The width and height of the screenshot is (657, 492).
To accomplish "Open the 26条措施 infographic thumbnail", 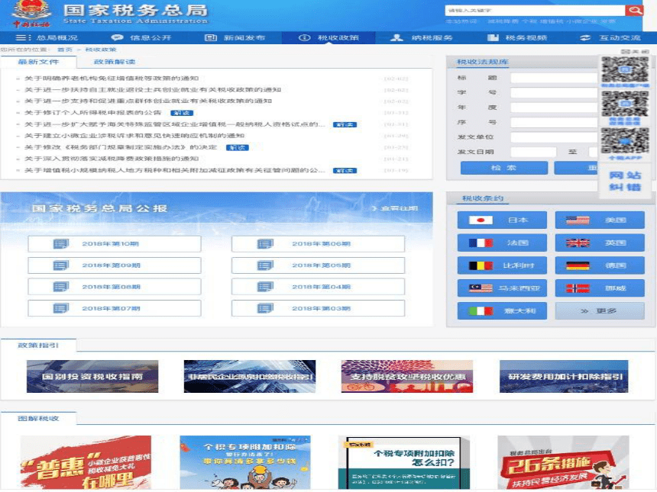I will click(564, 462).
